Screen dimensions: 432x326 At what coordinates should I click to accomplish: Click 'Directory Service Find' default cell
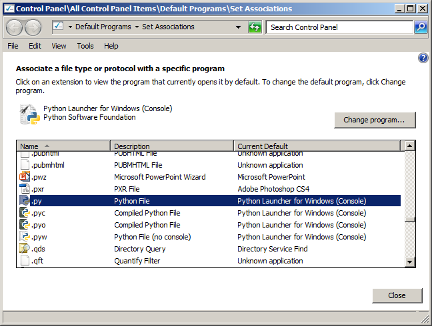[272, 249]
